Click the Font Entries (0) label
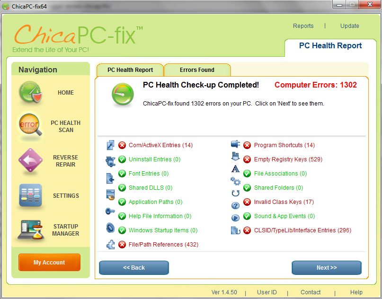The width and height of the screenshot is (382, 299). [x=149, y=173]
